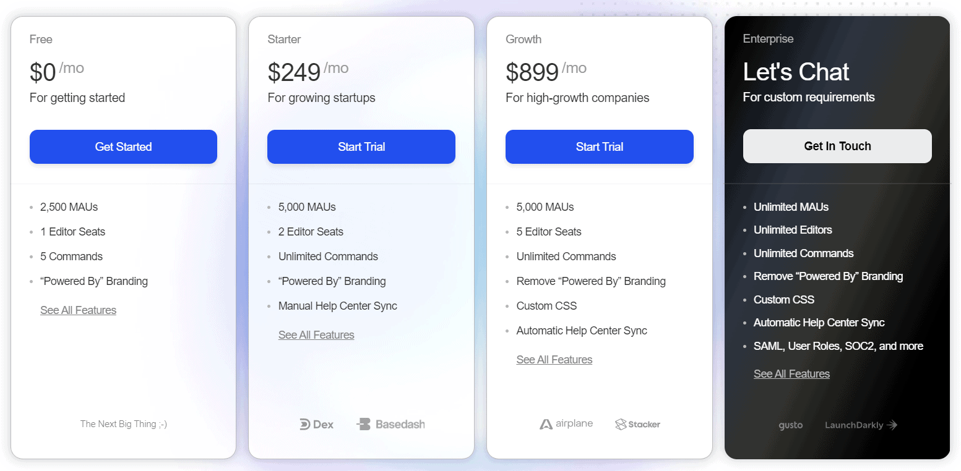Select the airplane logo
961x471 pixels.
(545, 423)
